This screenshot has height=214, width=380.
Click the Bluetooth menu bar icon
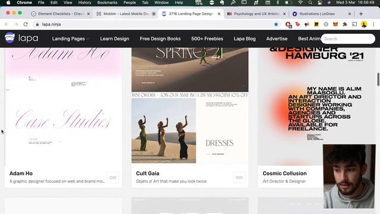278,2
